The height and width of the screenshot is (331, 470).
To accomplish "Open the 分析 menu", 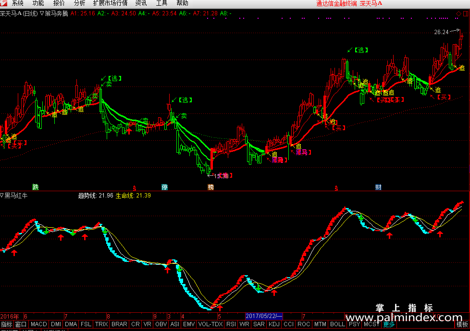I will click(x=79, y=3).
